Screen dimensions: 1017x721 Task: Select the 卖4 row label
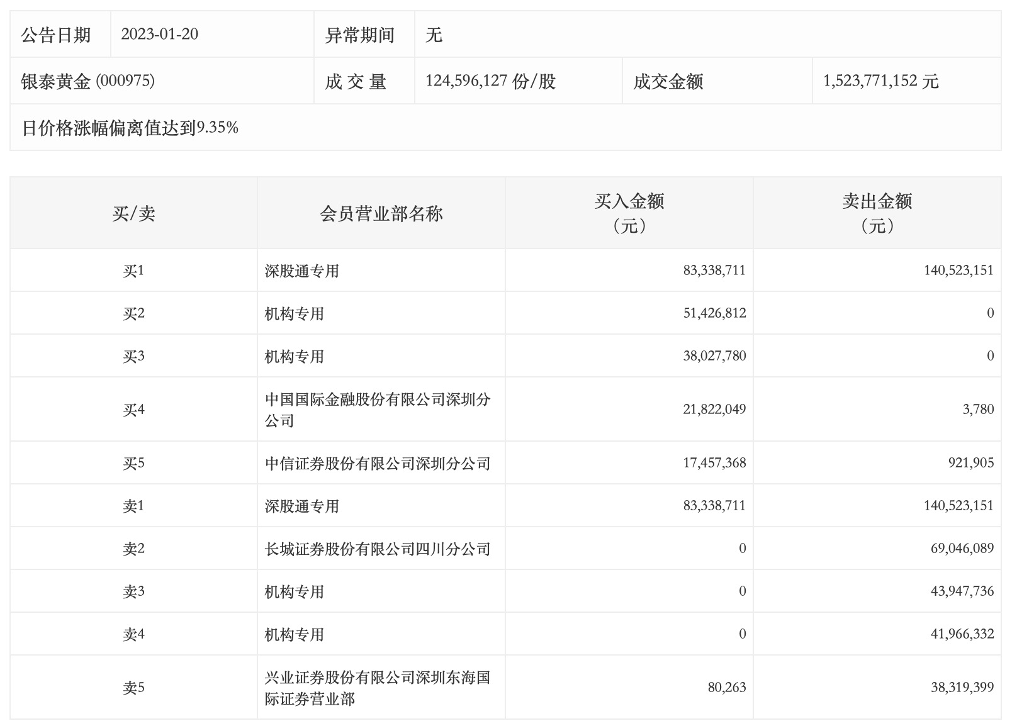tap(133, 635)
